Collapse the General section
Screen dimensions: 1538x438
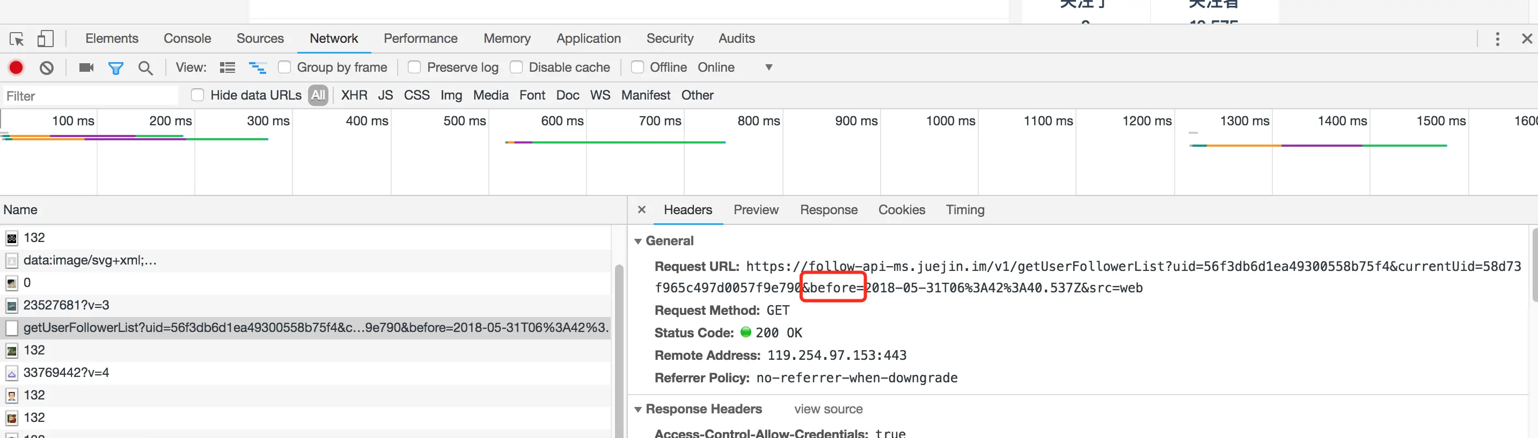tap(638, 241)
